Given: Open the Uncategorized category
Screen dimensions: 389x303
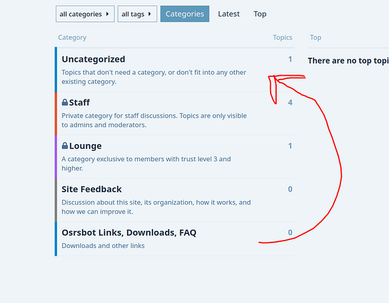Looking at the screenshot, I should [93, 59].
